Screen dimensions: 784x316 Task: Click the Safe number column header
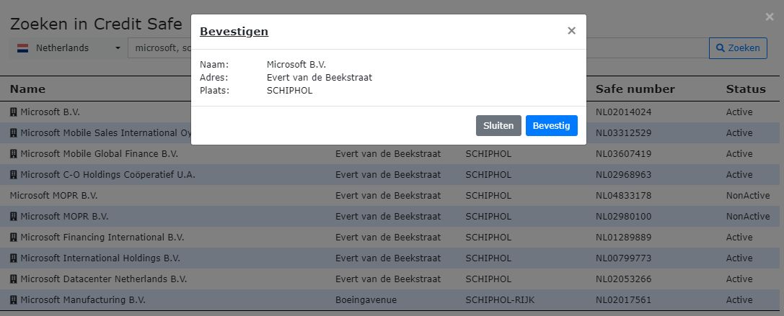pos(635,89)
